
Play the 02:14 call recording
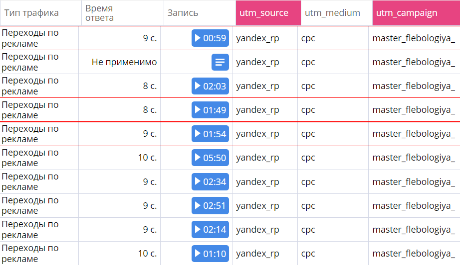coord(210,229)
